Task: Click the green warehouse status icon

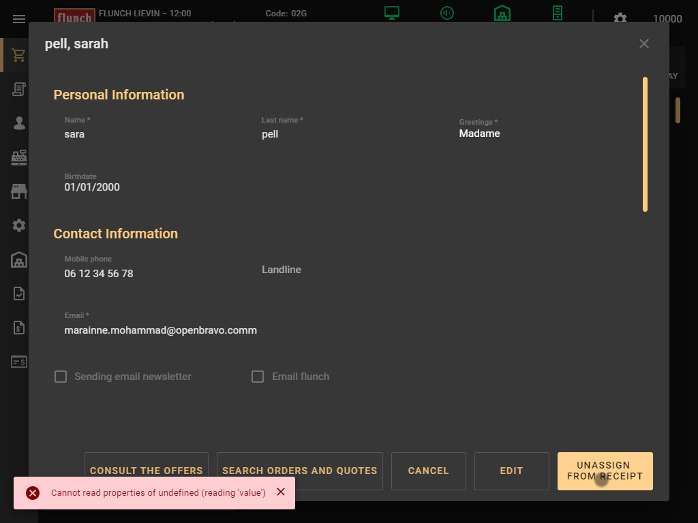Action: [502, 13]
